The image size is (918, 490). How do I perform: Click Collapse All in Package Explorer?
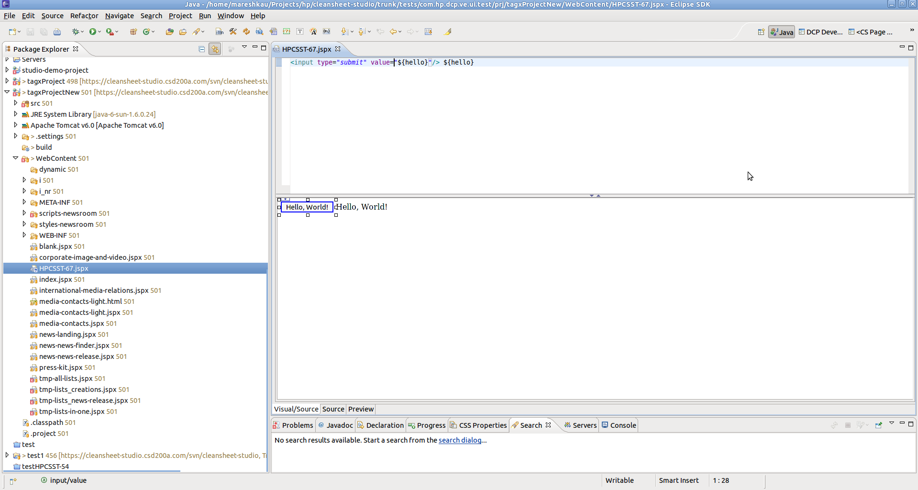pyautogui.click(x=202, y=49)
